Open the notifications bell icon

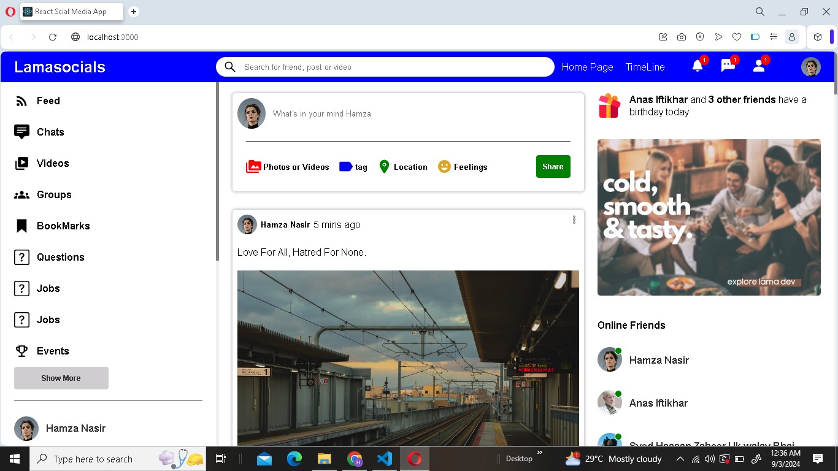[x=698, y=66]
